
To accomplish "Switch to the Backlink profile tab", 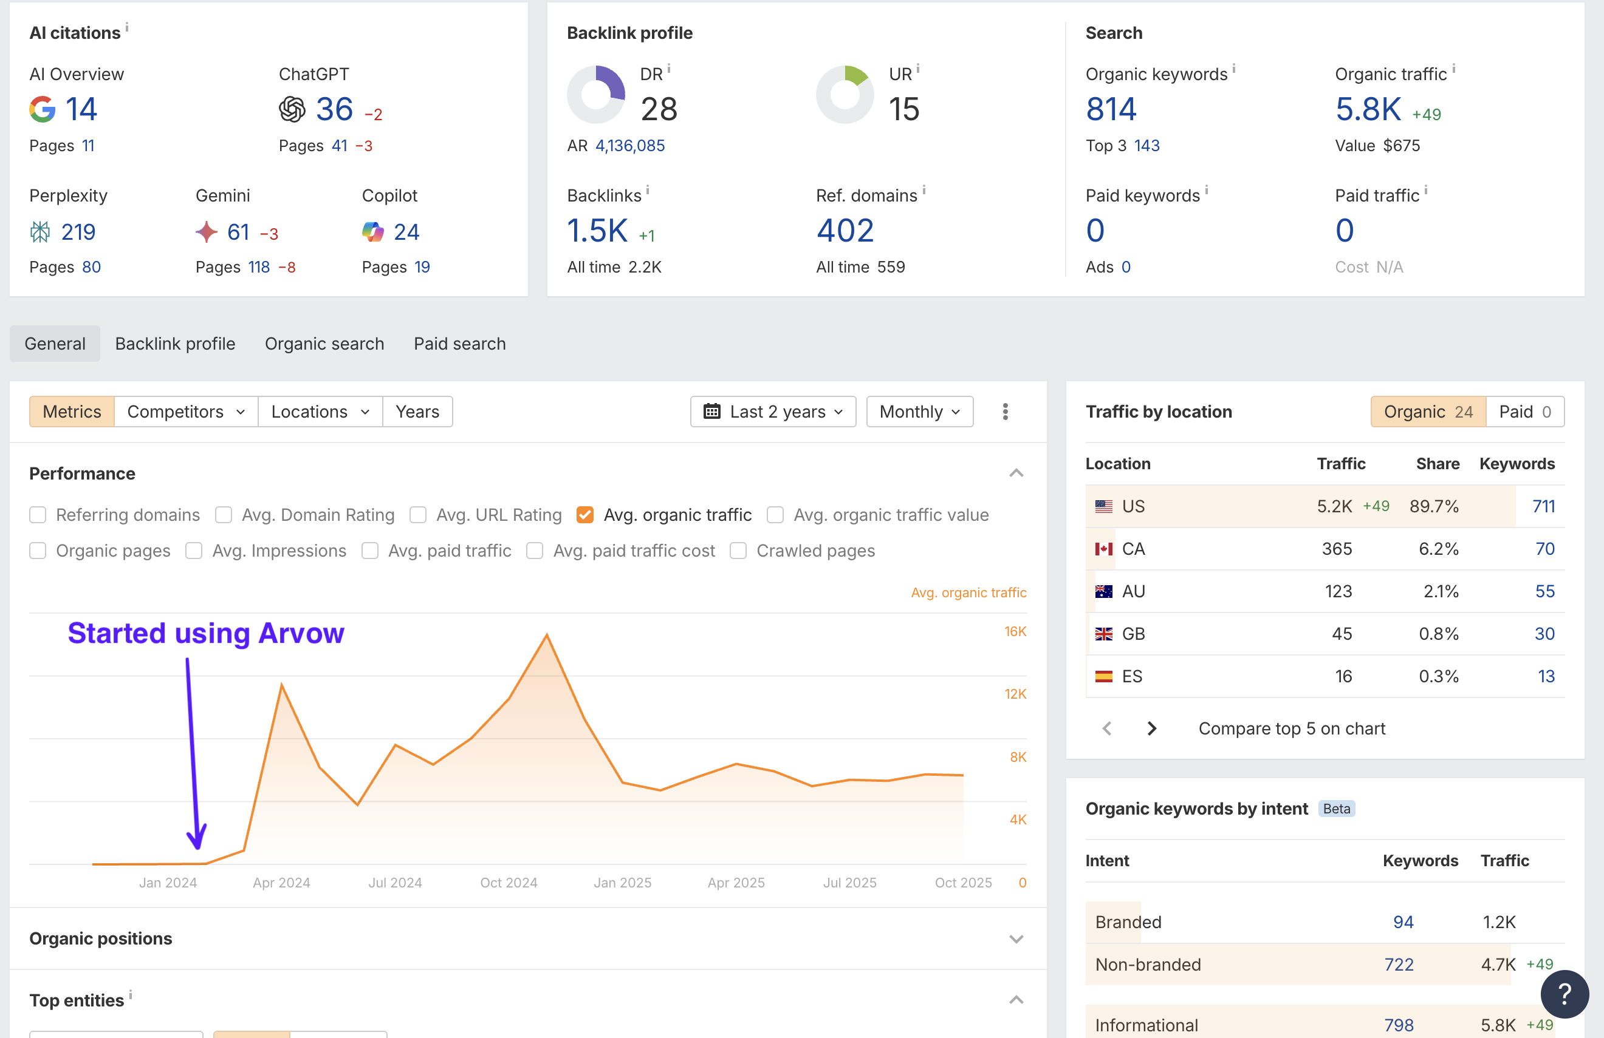I will coord(175,344).
